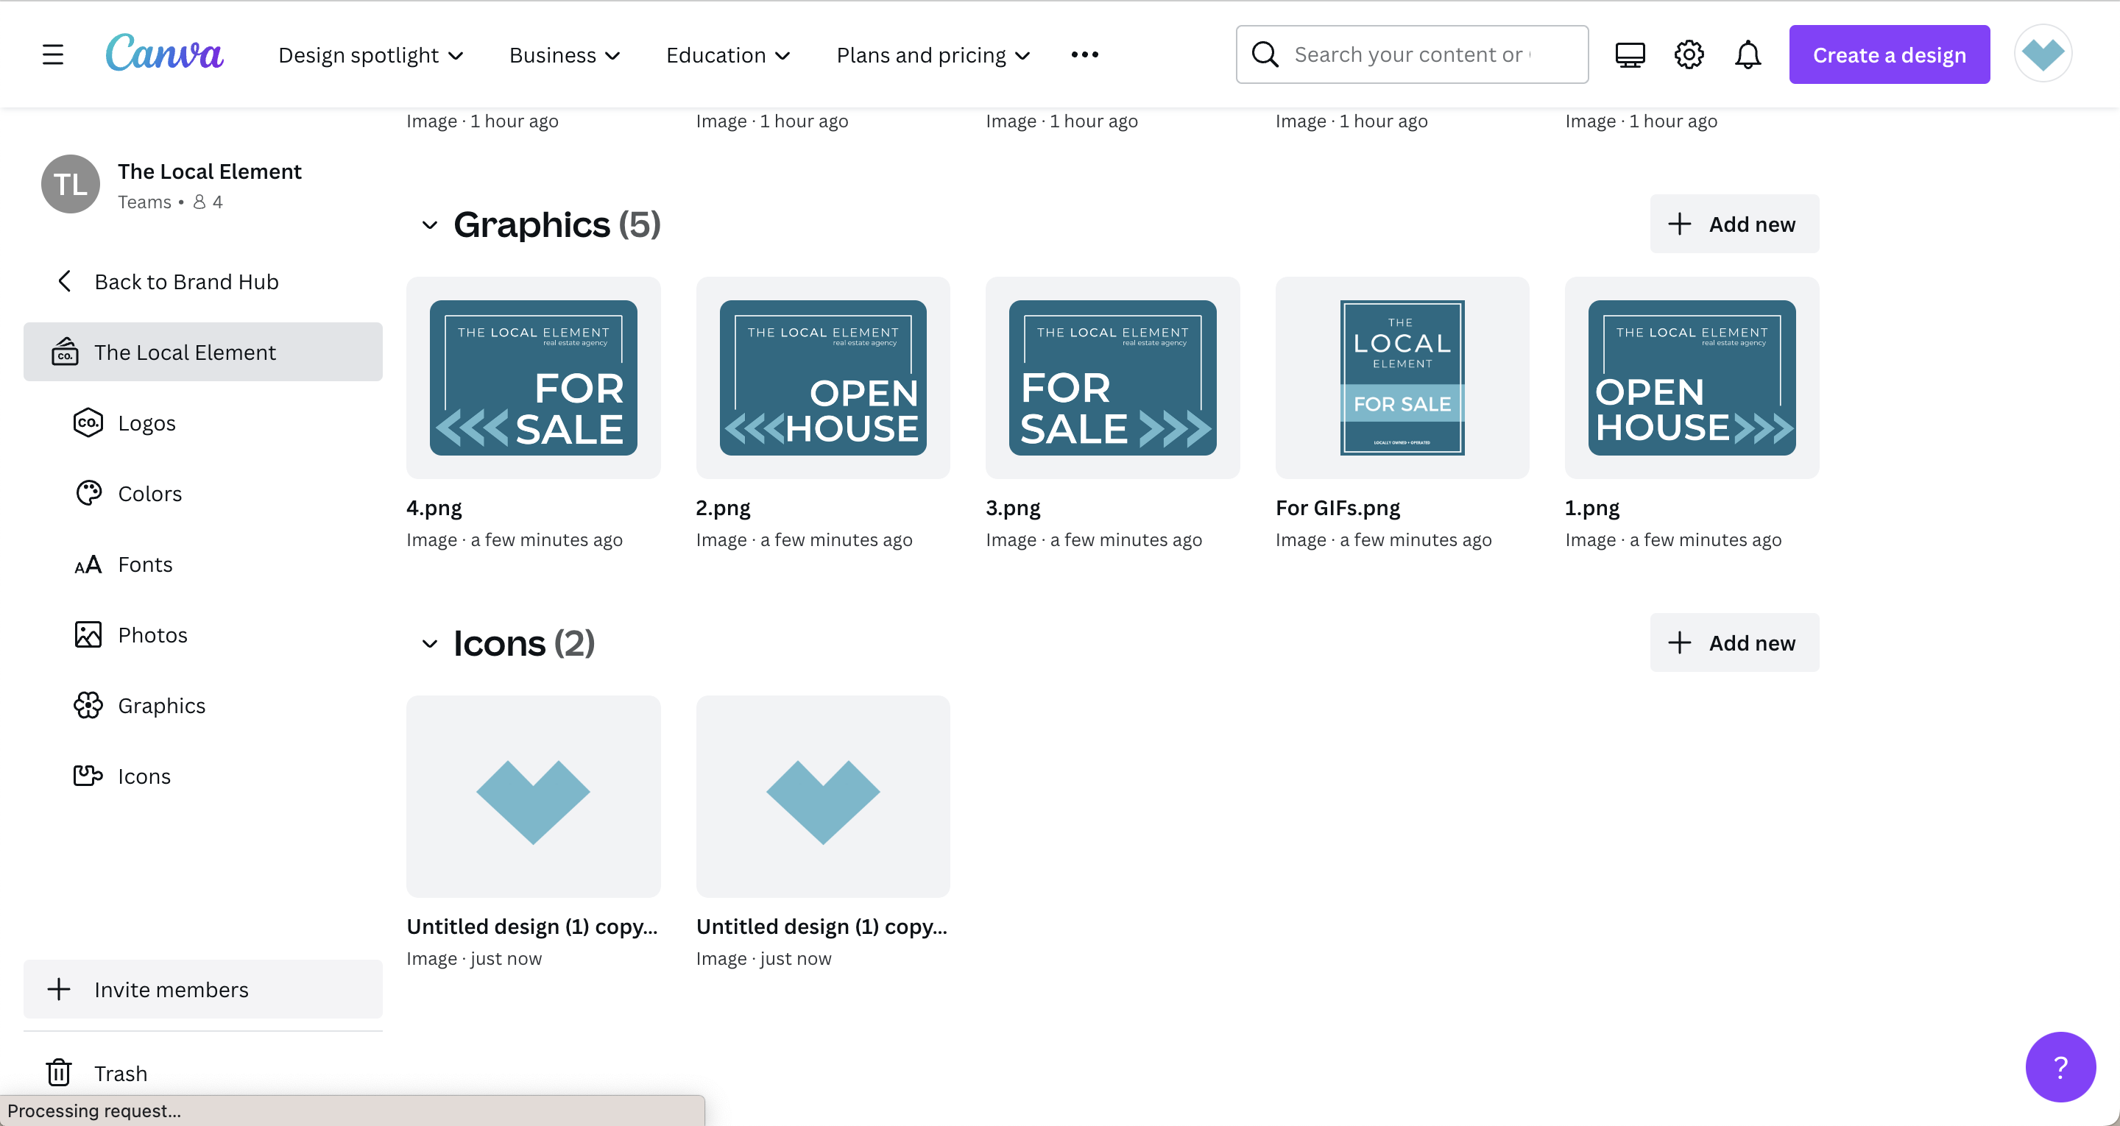Click the Colors palette icon

coord(88,493)
